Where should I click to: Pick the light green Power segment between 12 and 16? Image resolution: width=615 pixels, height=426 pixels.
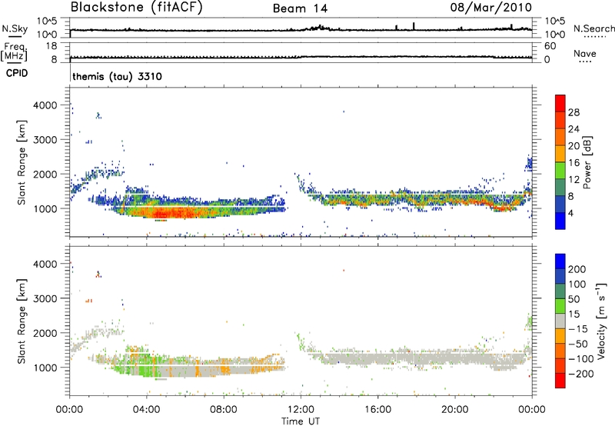tap(560, 171)
